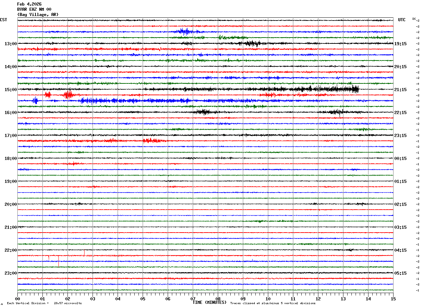Viewport: 421px width, 308px height.
Task: Click the 21:15 UTC time label
Action: coord(400,90)
